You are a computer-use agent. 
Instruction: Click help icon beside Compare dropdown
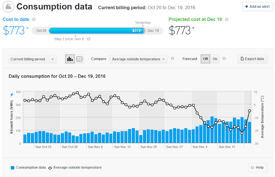(x=172, y=58)
